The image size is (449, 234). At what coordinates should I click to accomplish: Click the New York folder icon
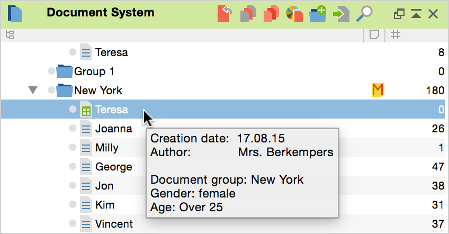tap(65, 90)
